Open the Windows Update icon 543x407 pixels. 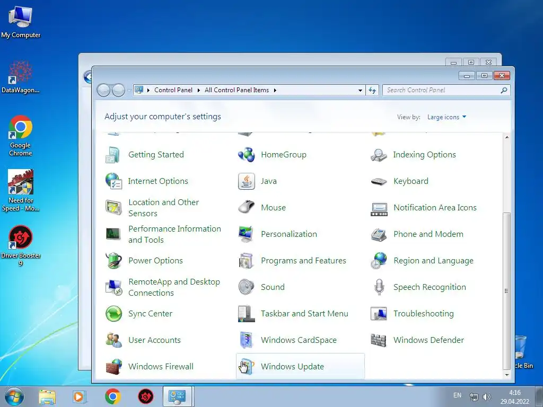[246, 367]
